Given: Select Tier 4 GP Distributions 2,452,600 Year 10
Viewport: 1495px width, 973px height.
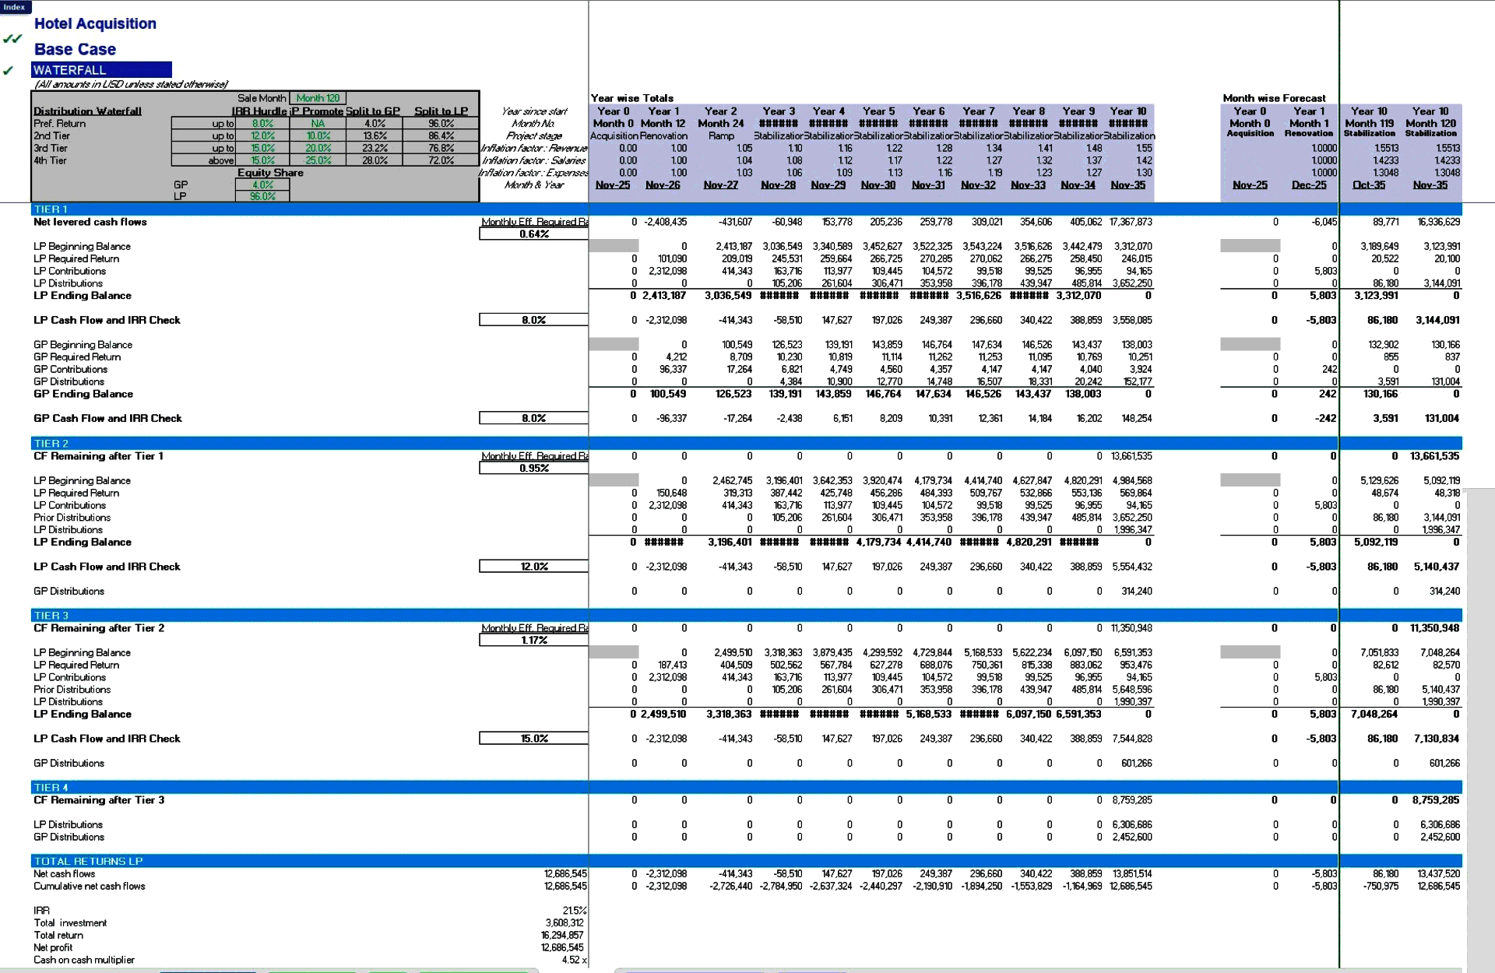Looking at the screenshot, I should point(1131,837).
